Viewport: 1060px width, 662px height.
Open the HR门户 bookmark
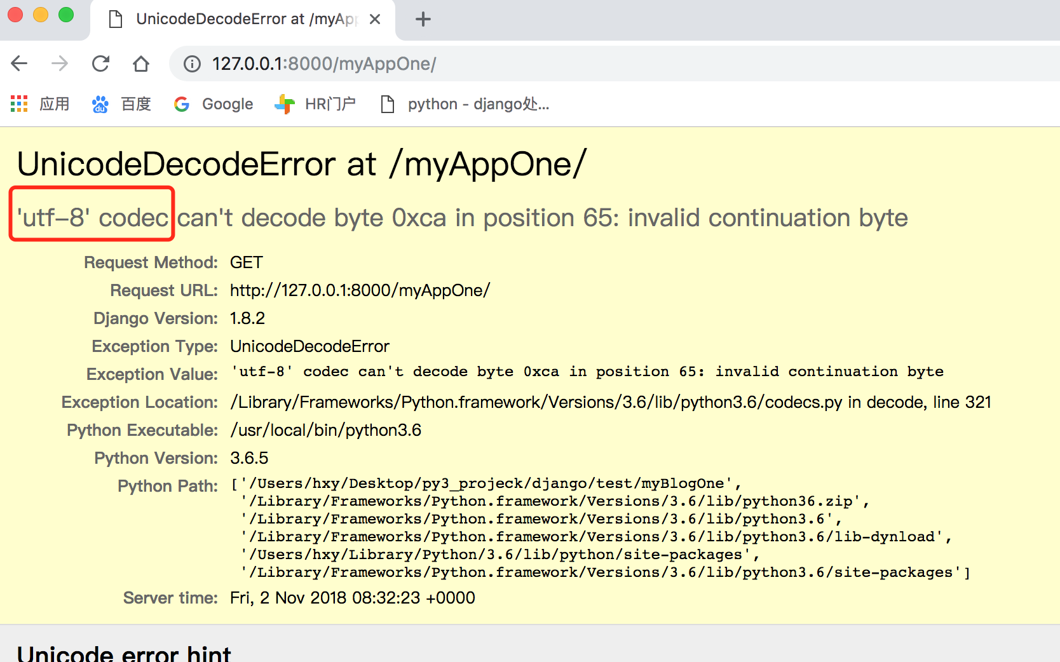coord(315,104)
